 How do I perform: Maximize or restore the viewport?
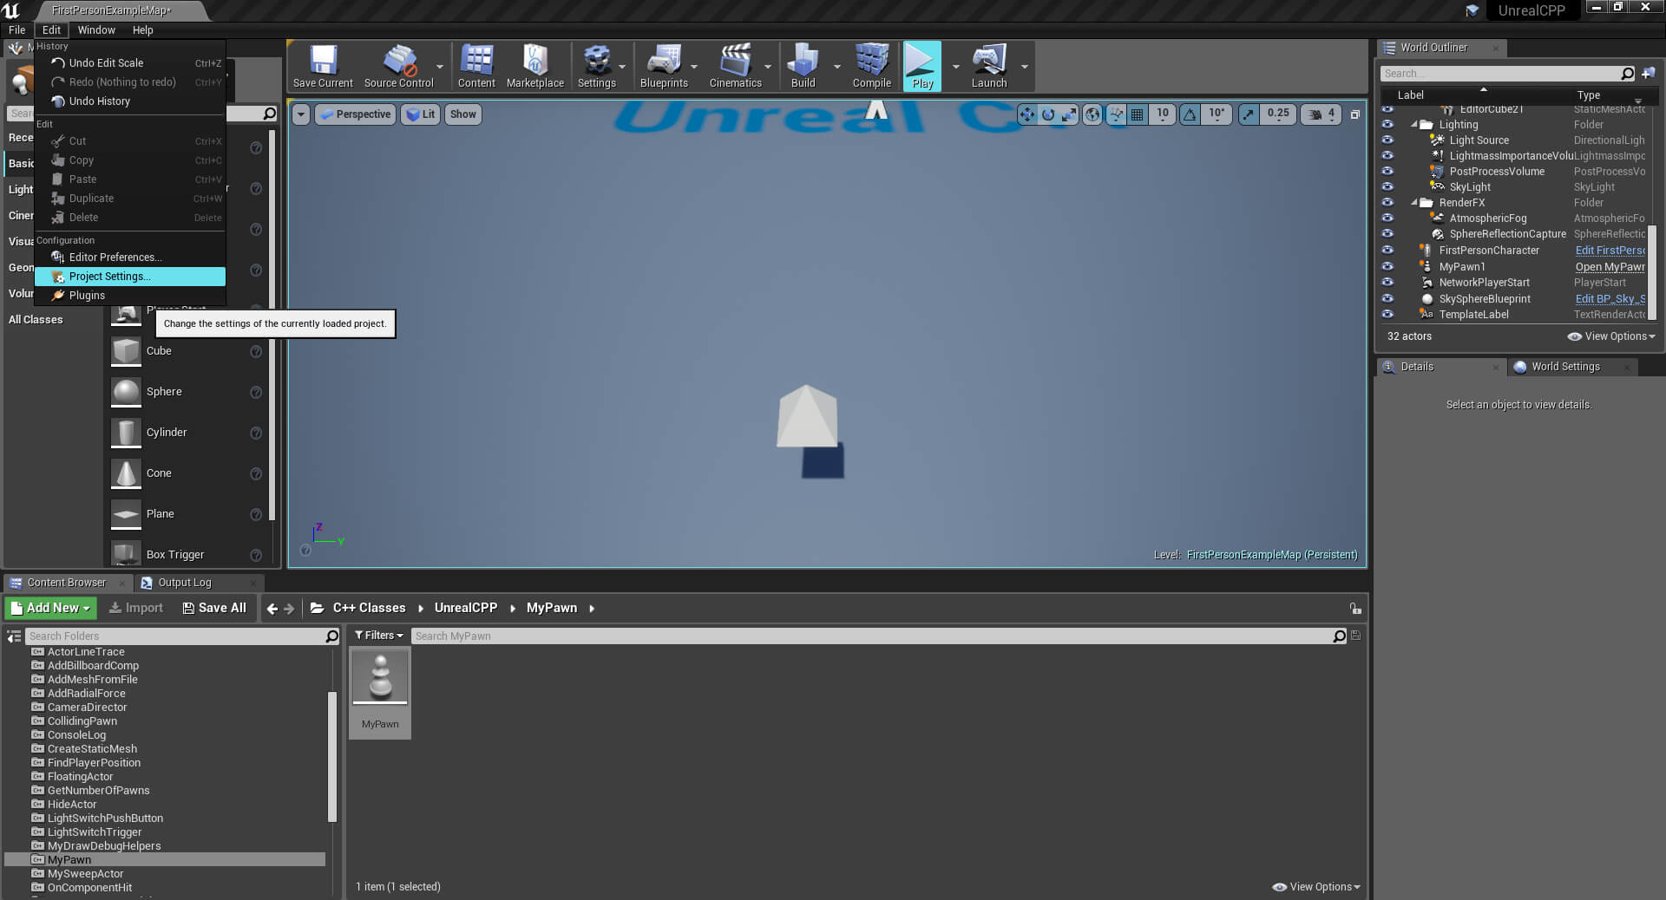[x=1354, y=114]
